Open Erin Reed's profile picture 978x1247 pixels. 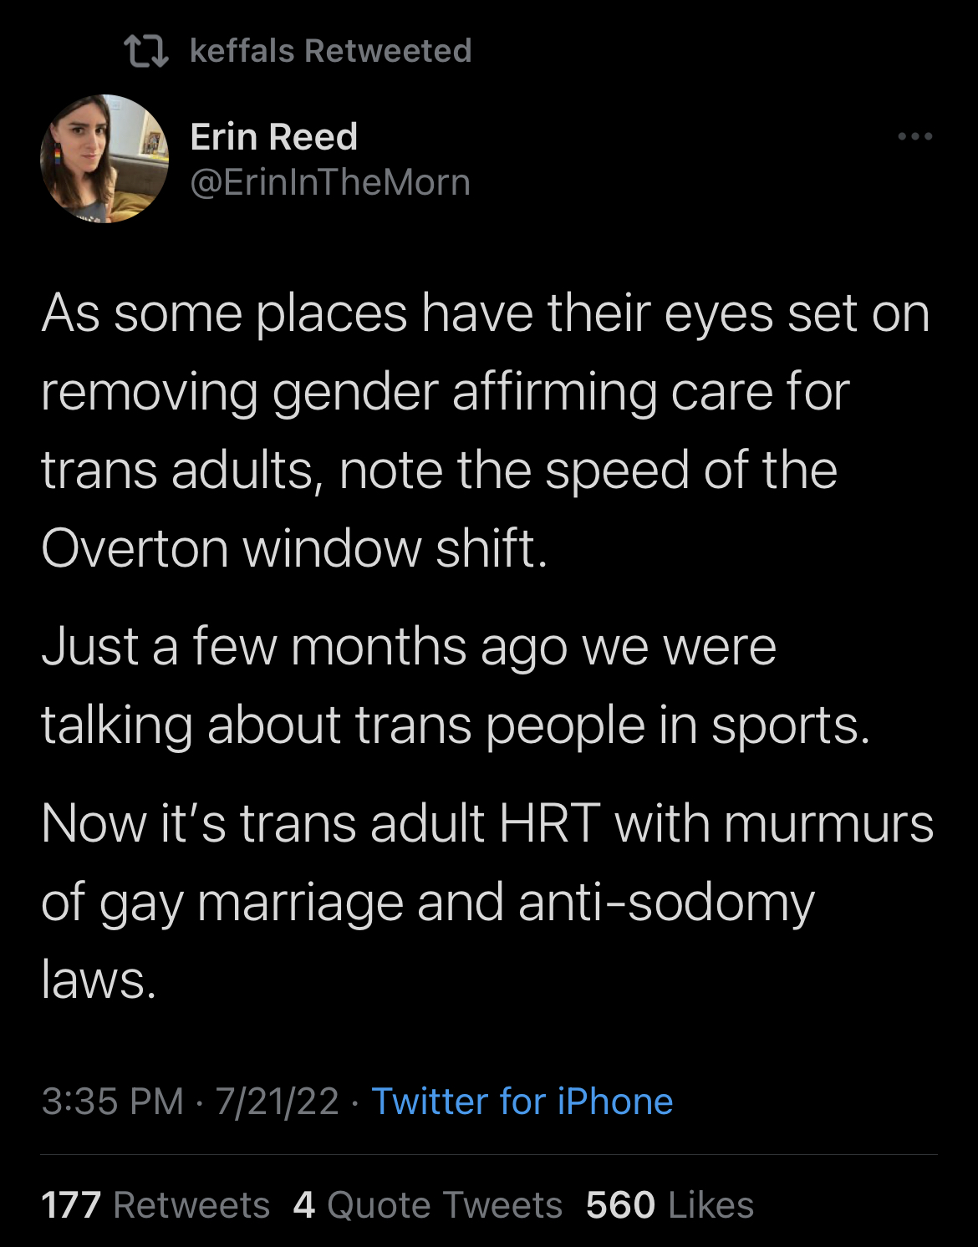tap(104, 159)
